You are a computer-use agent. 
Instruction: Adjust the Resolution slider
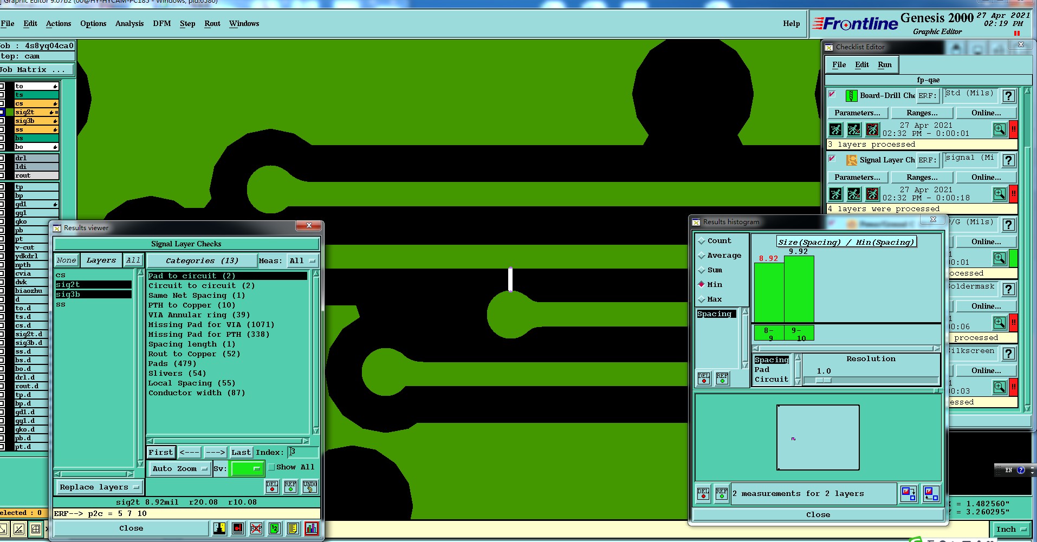pyautogui.click(x=823, y=380)
